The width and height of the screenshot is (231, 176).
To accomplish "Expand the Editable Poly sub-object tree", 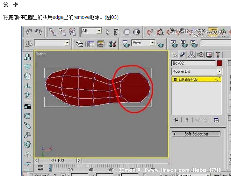I will (175, 80).
